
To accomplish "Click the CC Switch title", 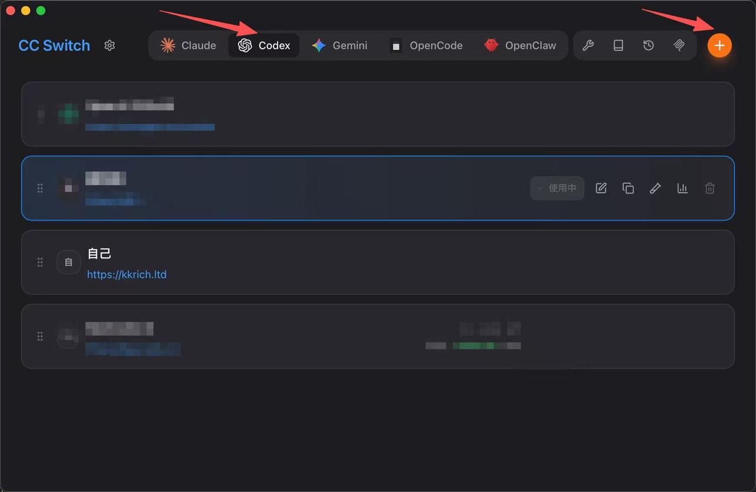I will (x=54, y=45).
